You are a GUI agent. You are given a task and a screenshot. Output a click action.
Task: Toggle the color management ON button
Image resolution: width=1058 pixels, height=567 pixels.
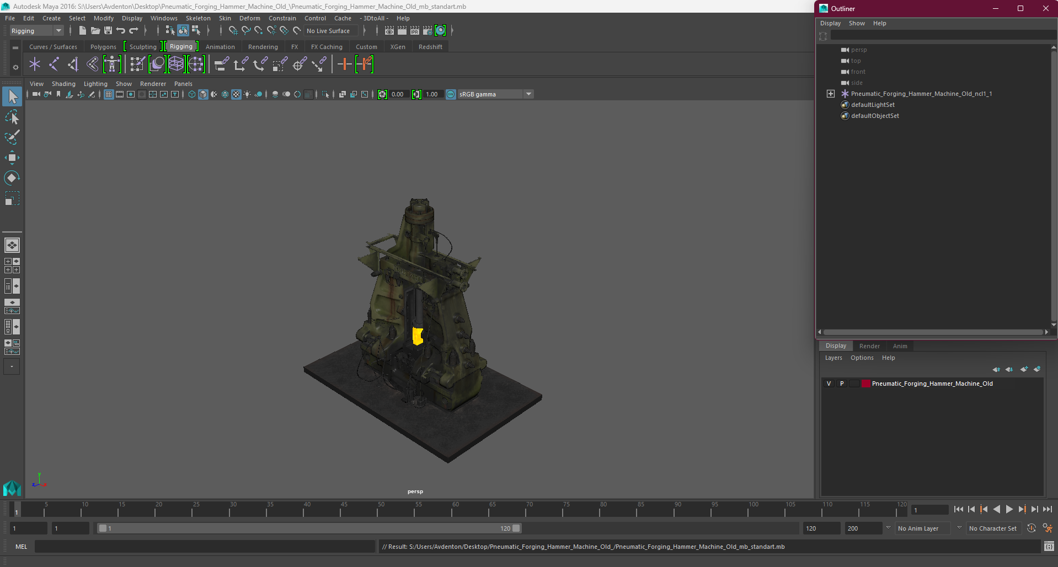click(x=451, y=94)
